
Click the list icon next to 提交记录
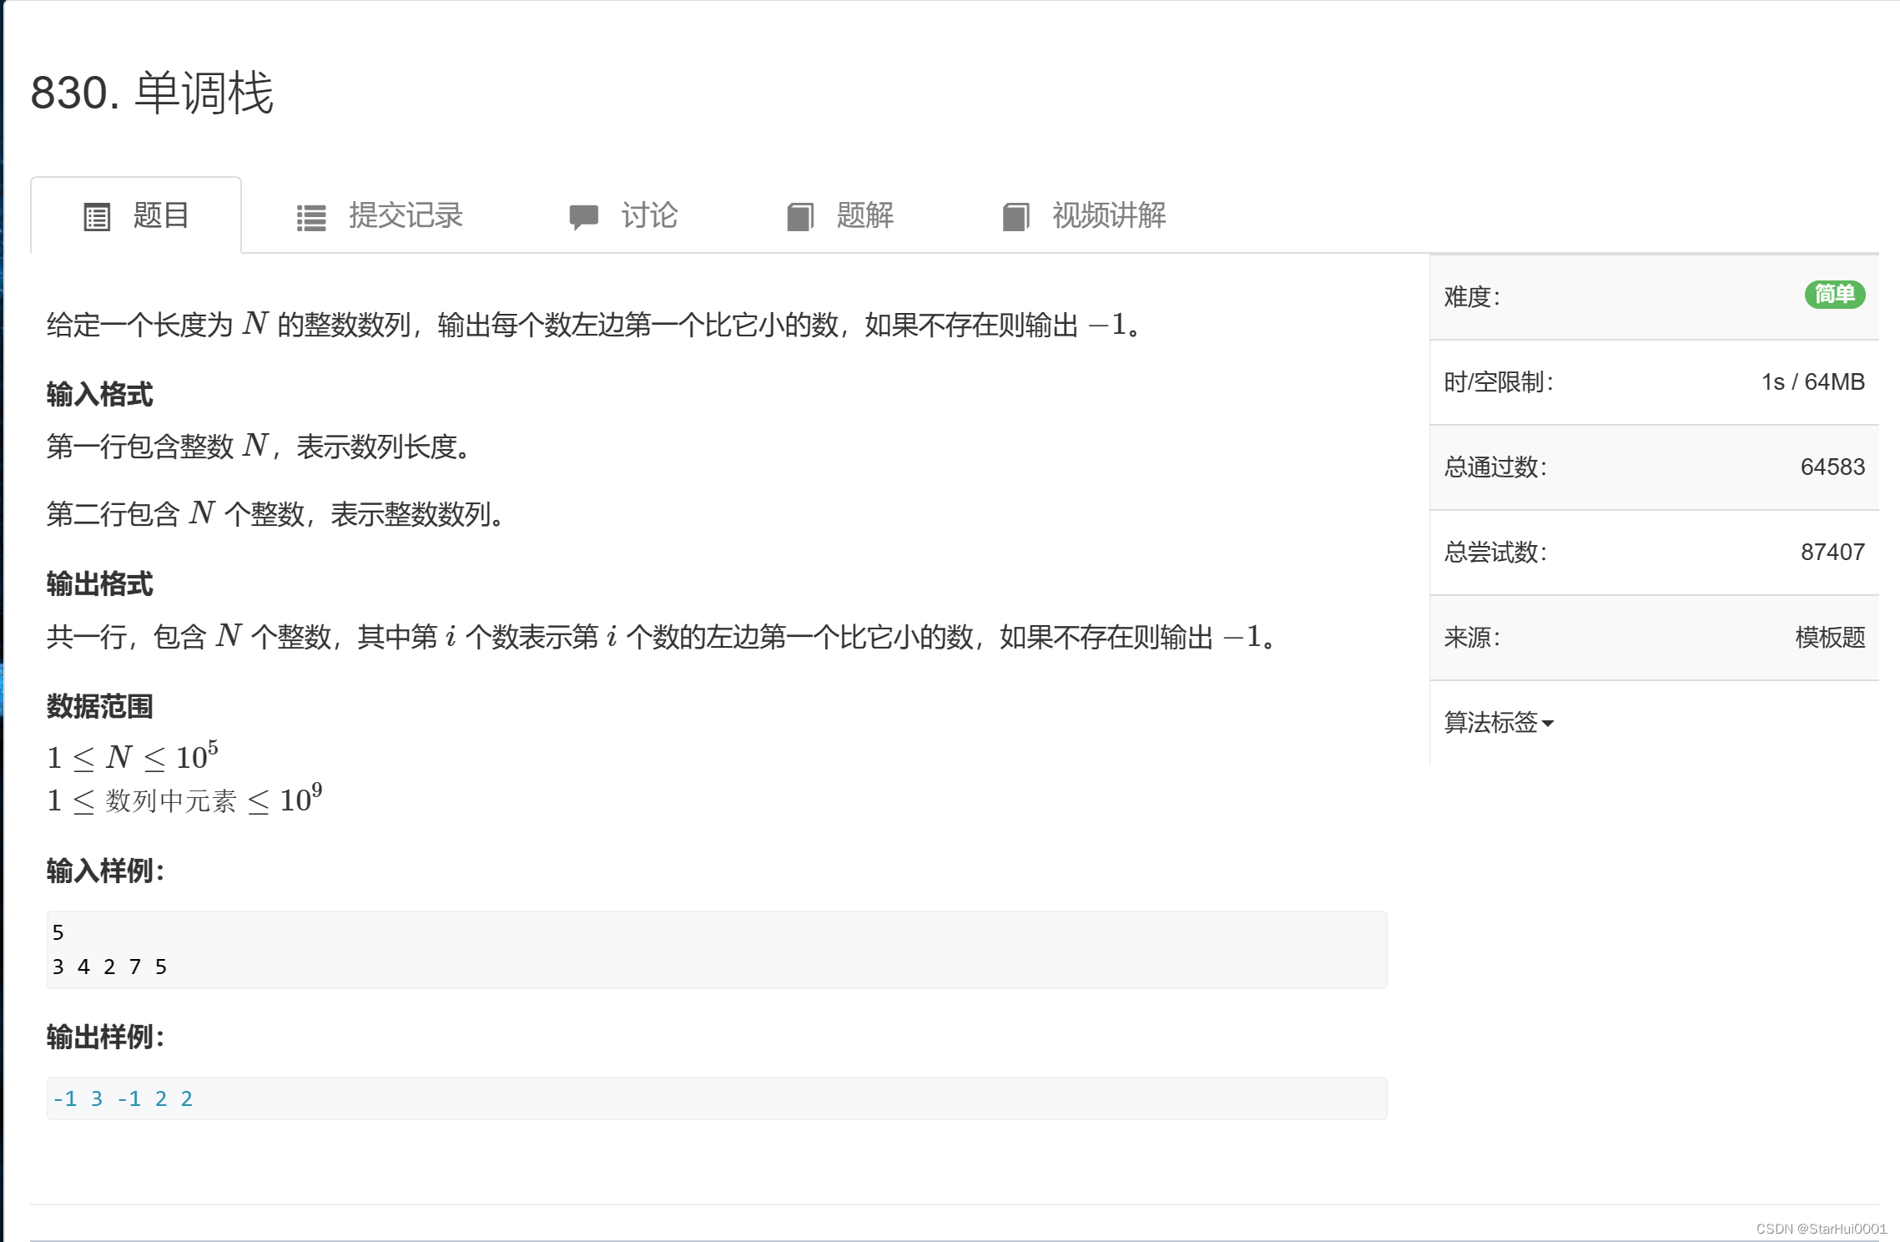point(310,216)
